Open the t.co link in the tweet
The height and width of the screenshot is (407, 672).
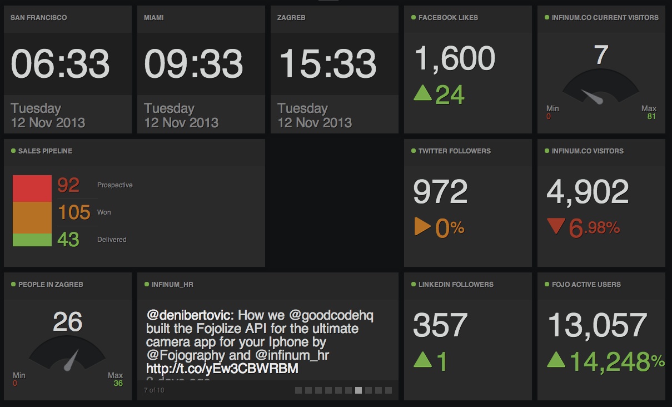pyautogui.click(x=222, y=368)
